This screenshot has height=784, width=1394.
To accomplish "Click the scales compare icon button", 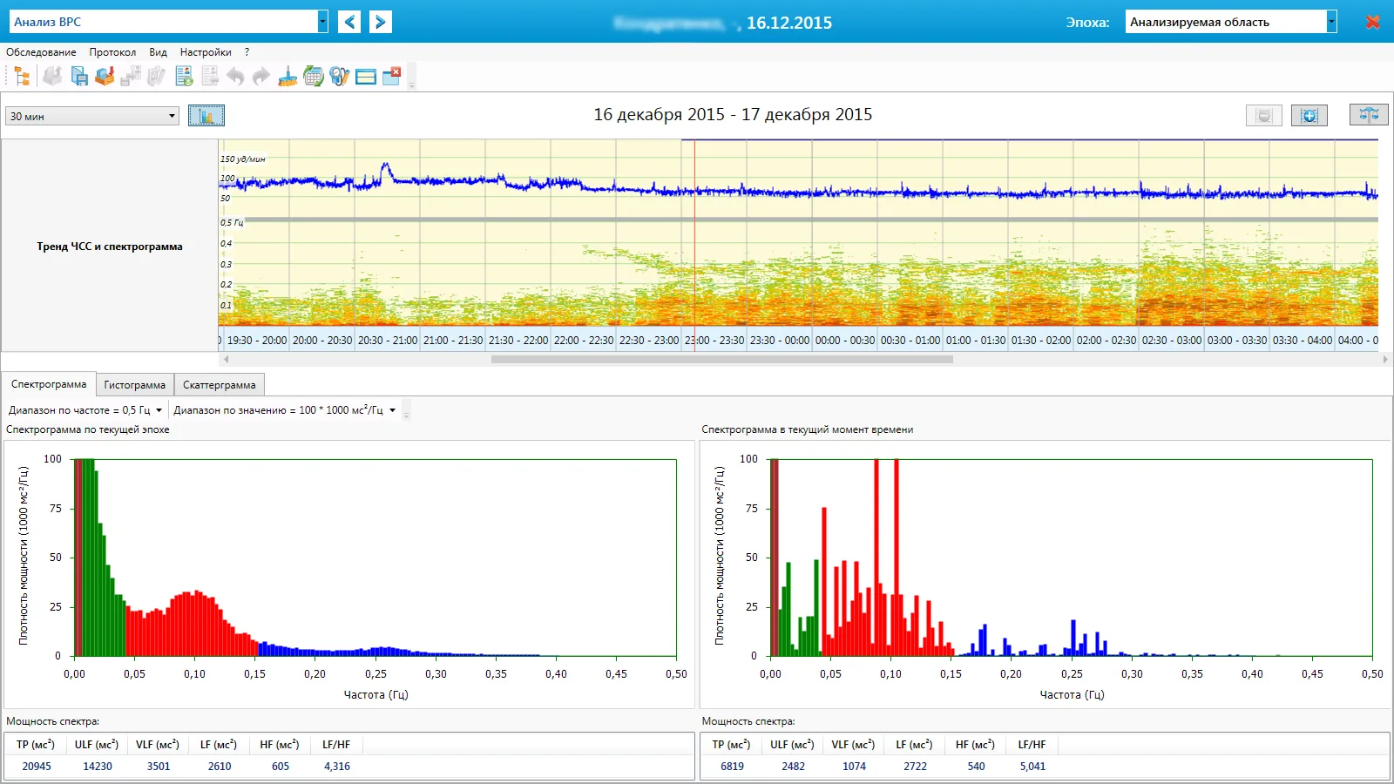I will point(1369,115).
